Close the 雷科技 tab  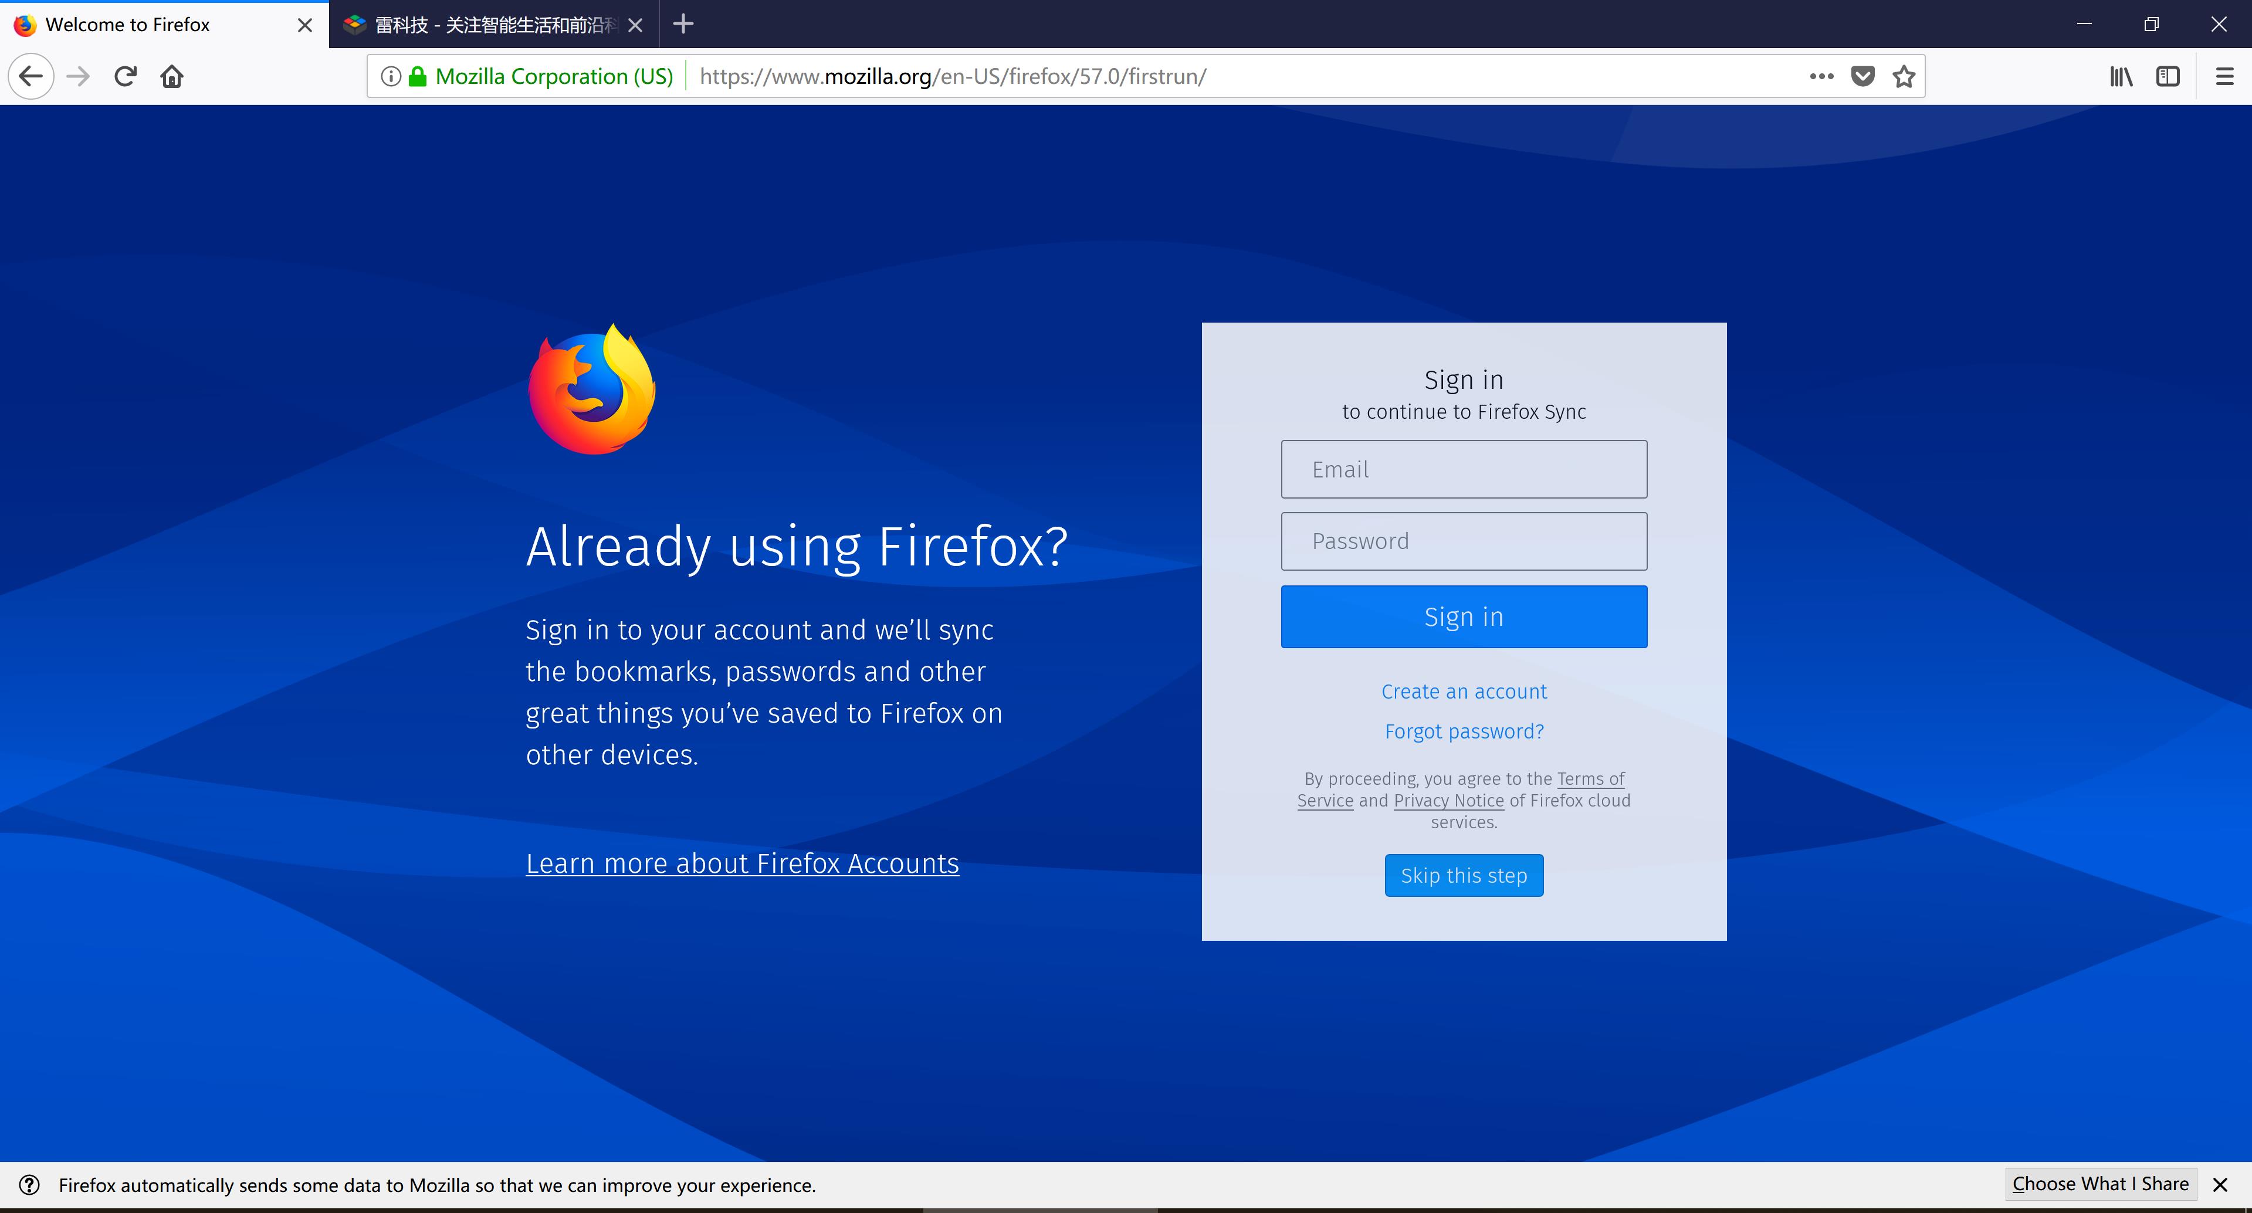coord(635,25)
